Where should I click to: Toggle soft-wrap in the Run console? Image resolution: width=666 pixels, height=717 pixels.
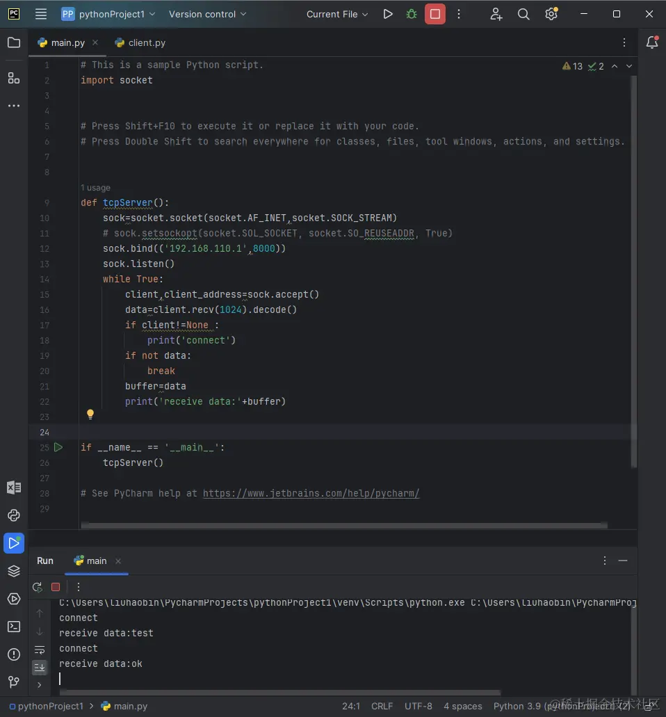tap(40, 648)
